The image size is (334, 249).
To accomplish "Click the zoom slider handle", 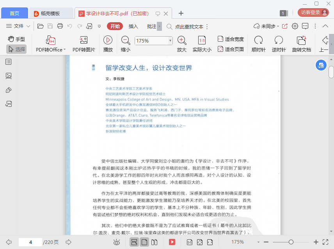I will point(291,242).
